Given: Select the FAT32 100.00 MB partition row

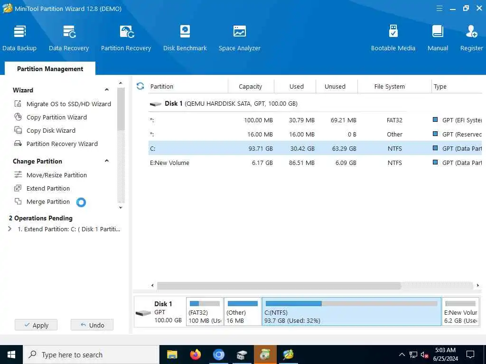Looking at the screenshot, I should point(315,120).
